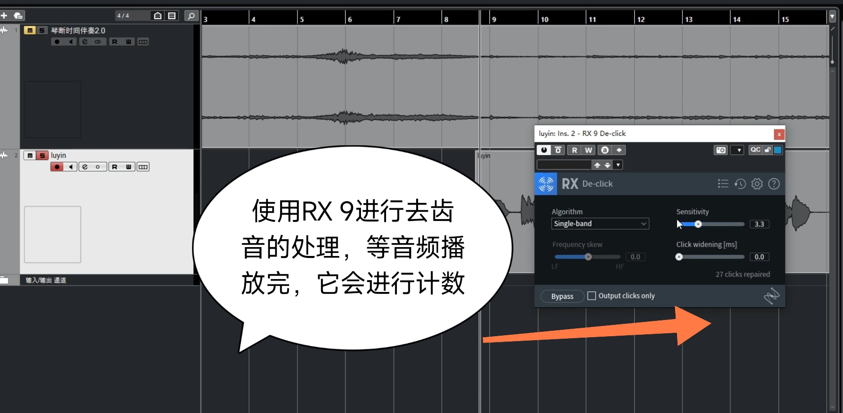Load next preset with down arrow
Image resolution: width=843 pixels, height=413 pixels.
[608, 165]
